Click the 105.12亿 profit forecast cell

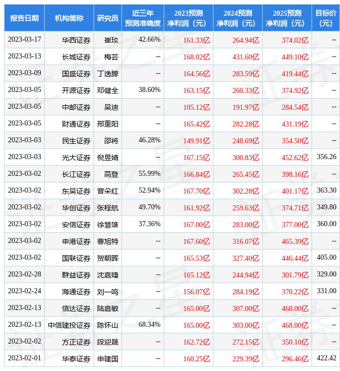(x=196, y=107)
